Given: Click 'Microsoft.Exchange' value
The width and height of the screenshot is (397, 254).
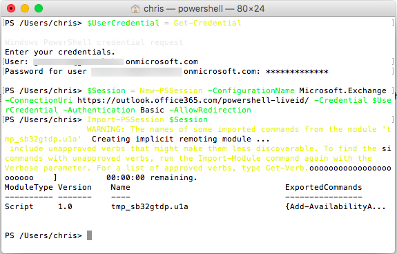Looking at the screenshot, I should tap(343, 90).
